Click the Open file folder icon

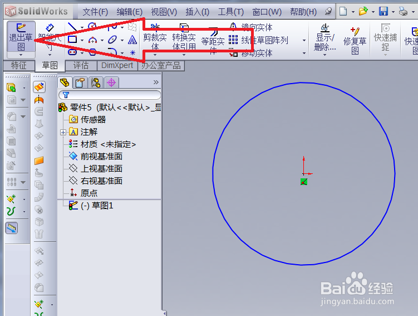point(363,11)
